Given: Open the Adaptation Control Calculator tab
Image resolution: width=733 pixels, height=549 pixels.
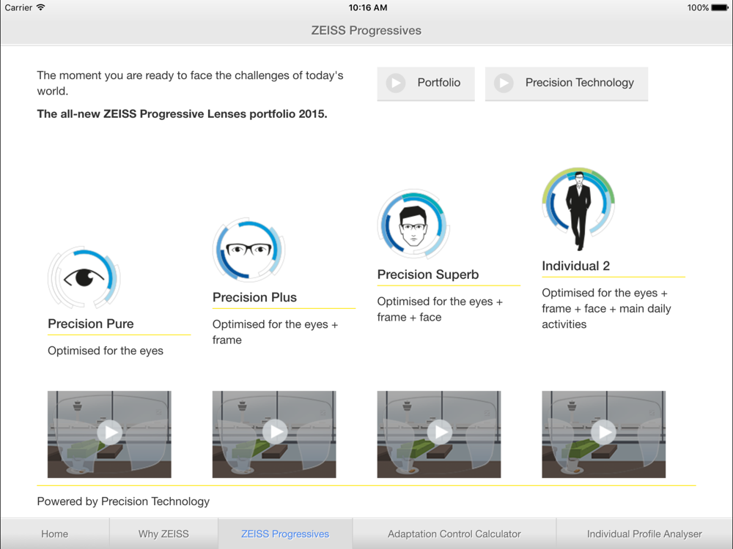Looking at the screenshot, I should click(x=454, y=534).
